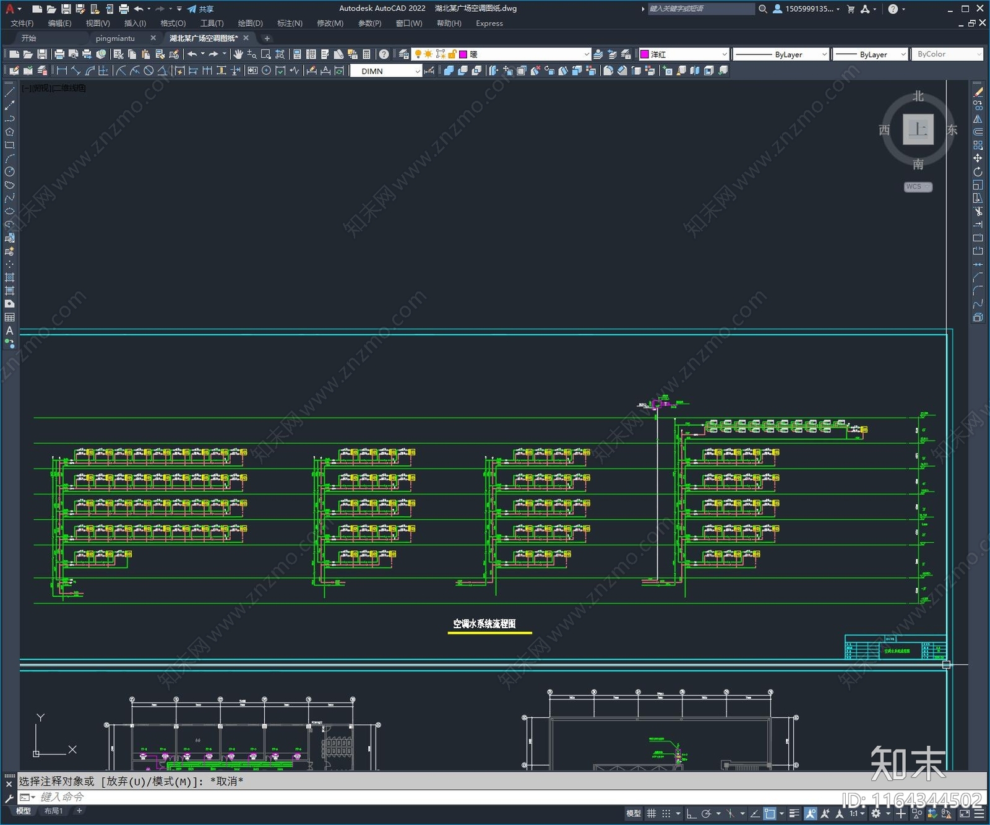The height and width of the screenshot is (825, 990).
Task: Toggle grid display in status bar
Action: pyautogui.click(x=651, y=813)
